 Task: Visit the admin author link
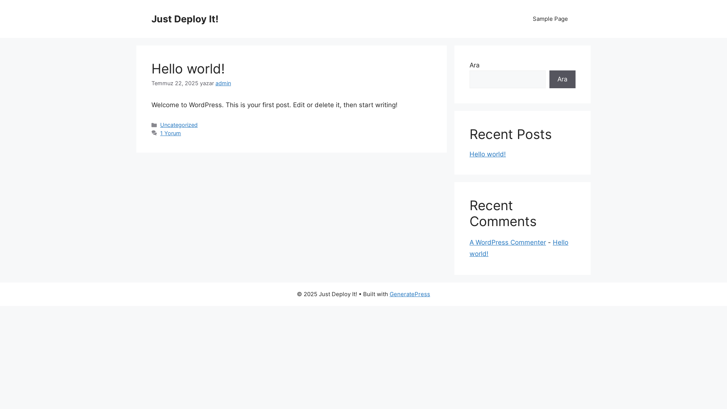(223, 83)
